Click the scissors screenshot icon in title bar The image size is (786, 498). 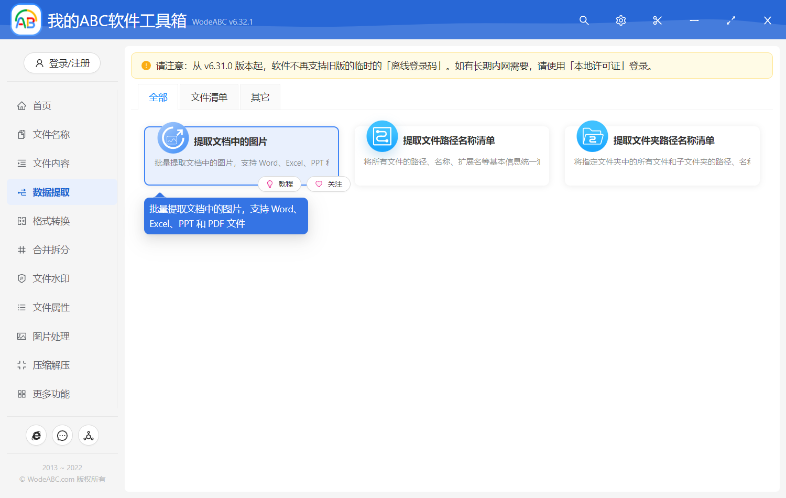(657, 20)
